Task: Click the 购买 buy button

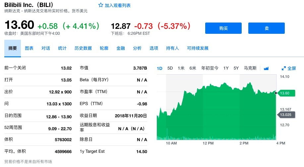Action: 223,28
